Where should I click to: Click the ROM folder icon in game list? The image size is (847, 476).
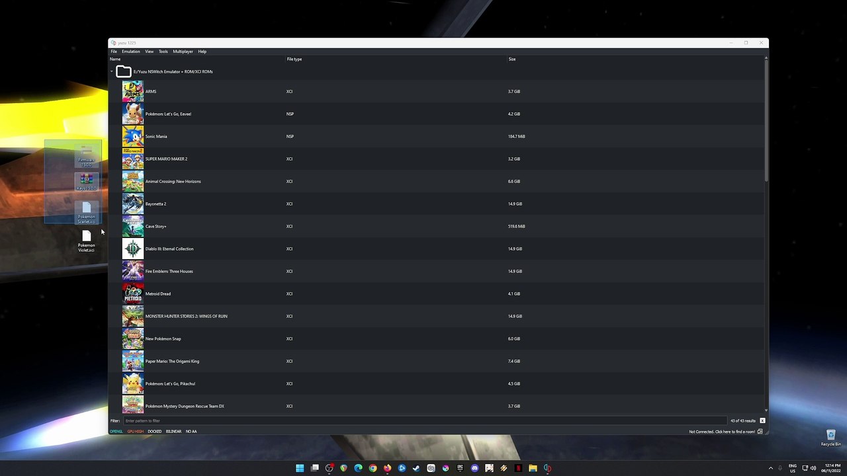pos(123,71)
